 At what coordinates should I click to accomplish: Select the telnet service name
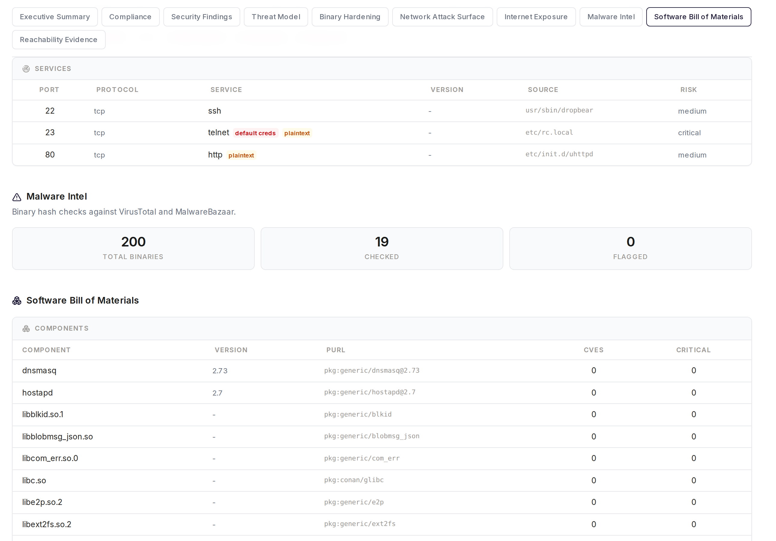pos(218,133)
